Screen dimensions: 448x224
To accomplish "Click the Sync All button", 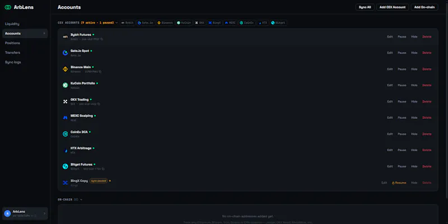I will 365,7.
